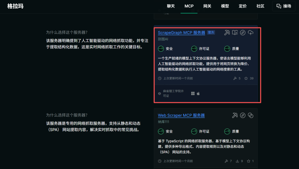
Task: Click Web Scraper star count icon
Action: (x=248, y=161)
